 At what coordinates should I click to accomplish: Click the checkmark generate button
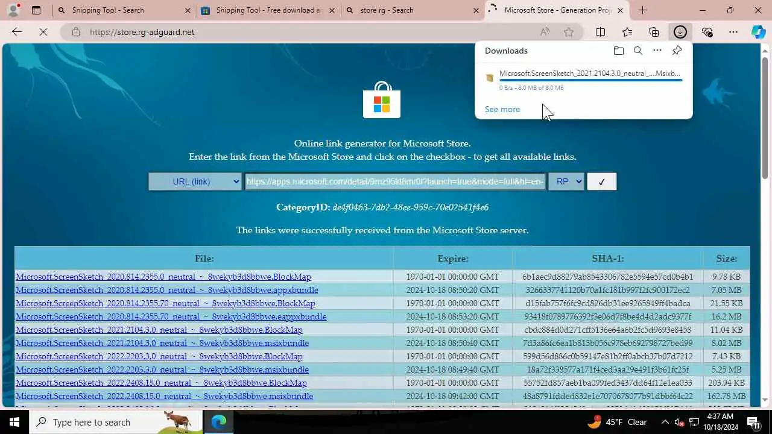tap(601, 181)
